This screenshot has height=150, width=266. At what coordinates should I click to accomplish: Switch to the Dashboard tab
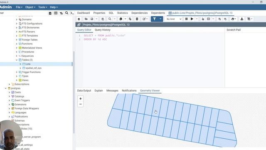point(84,13)
